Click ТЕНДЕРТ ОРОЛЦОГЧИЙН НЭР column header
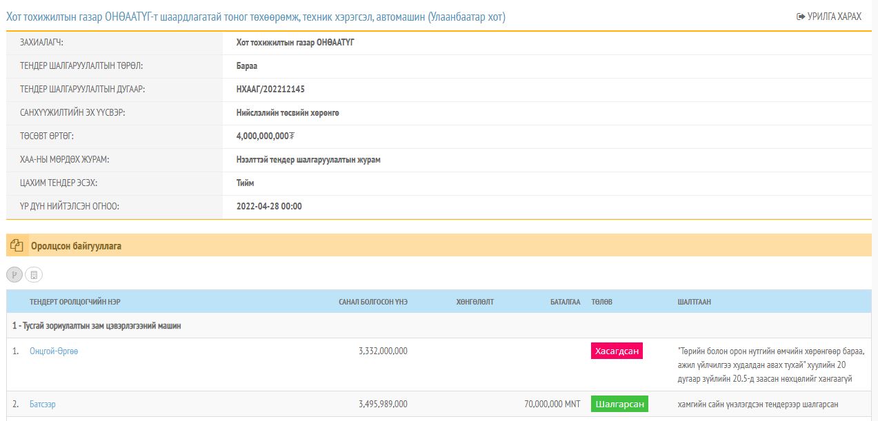 point(75,302)
